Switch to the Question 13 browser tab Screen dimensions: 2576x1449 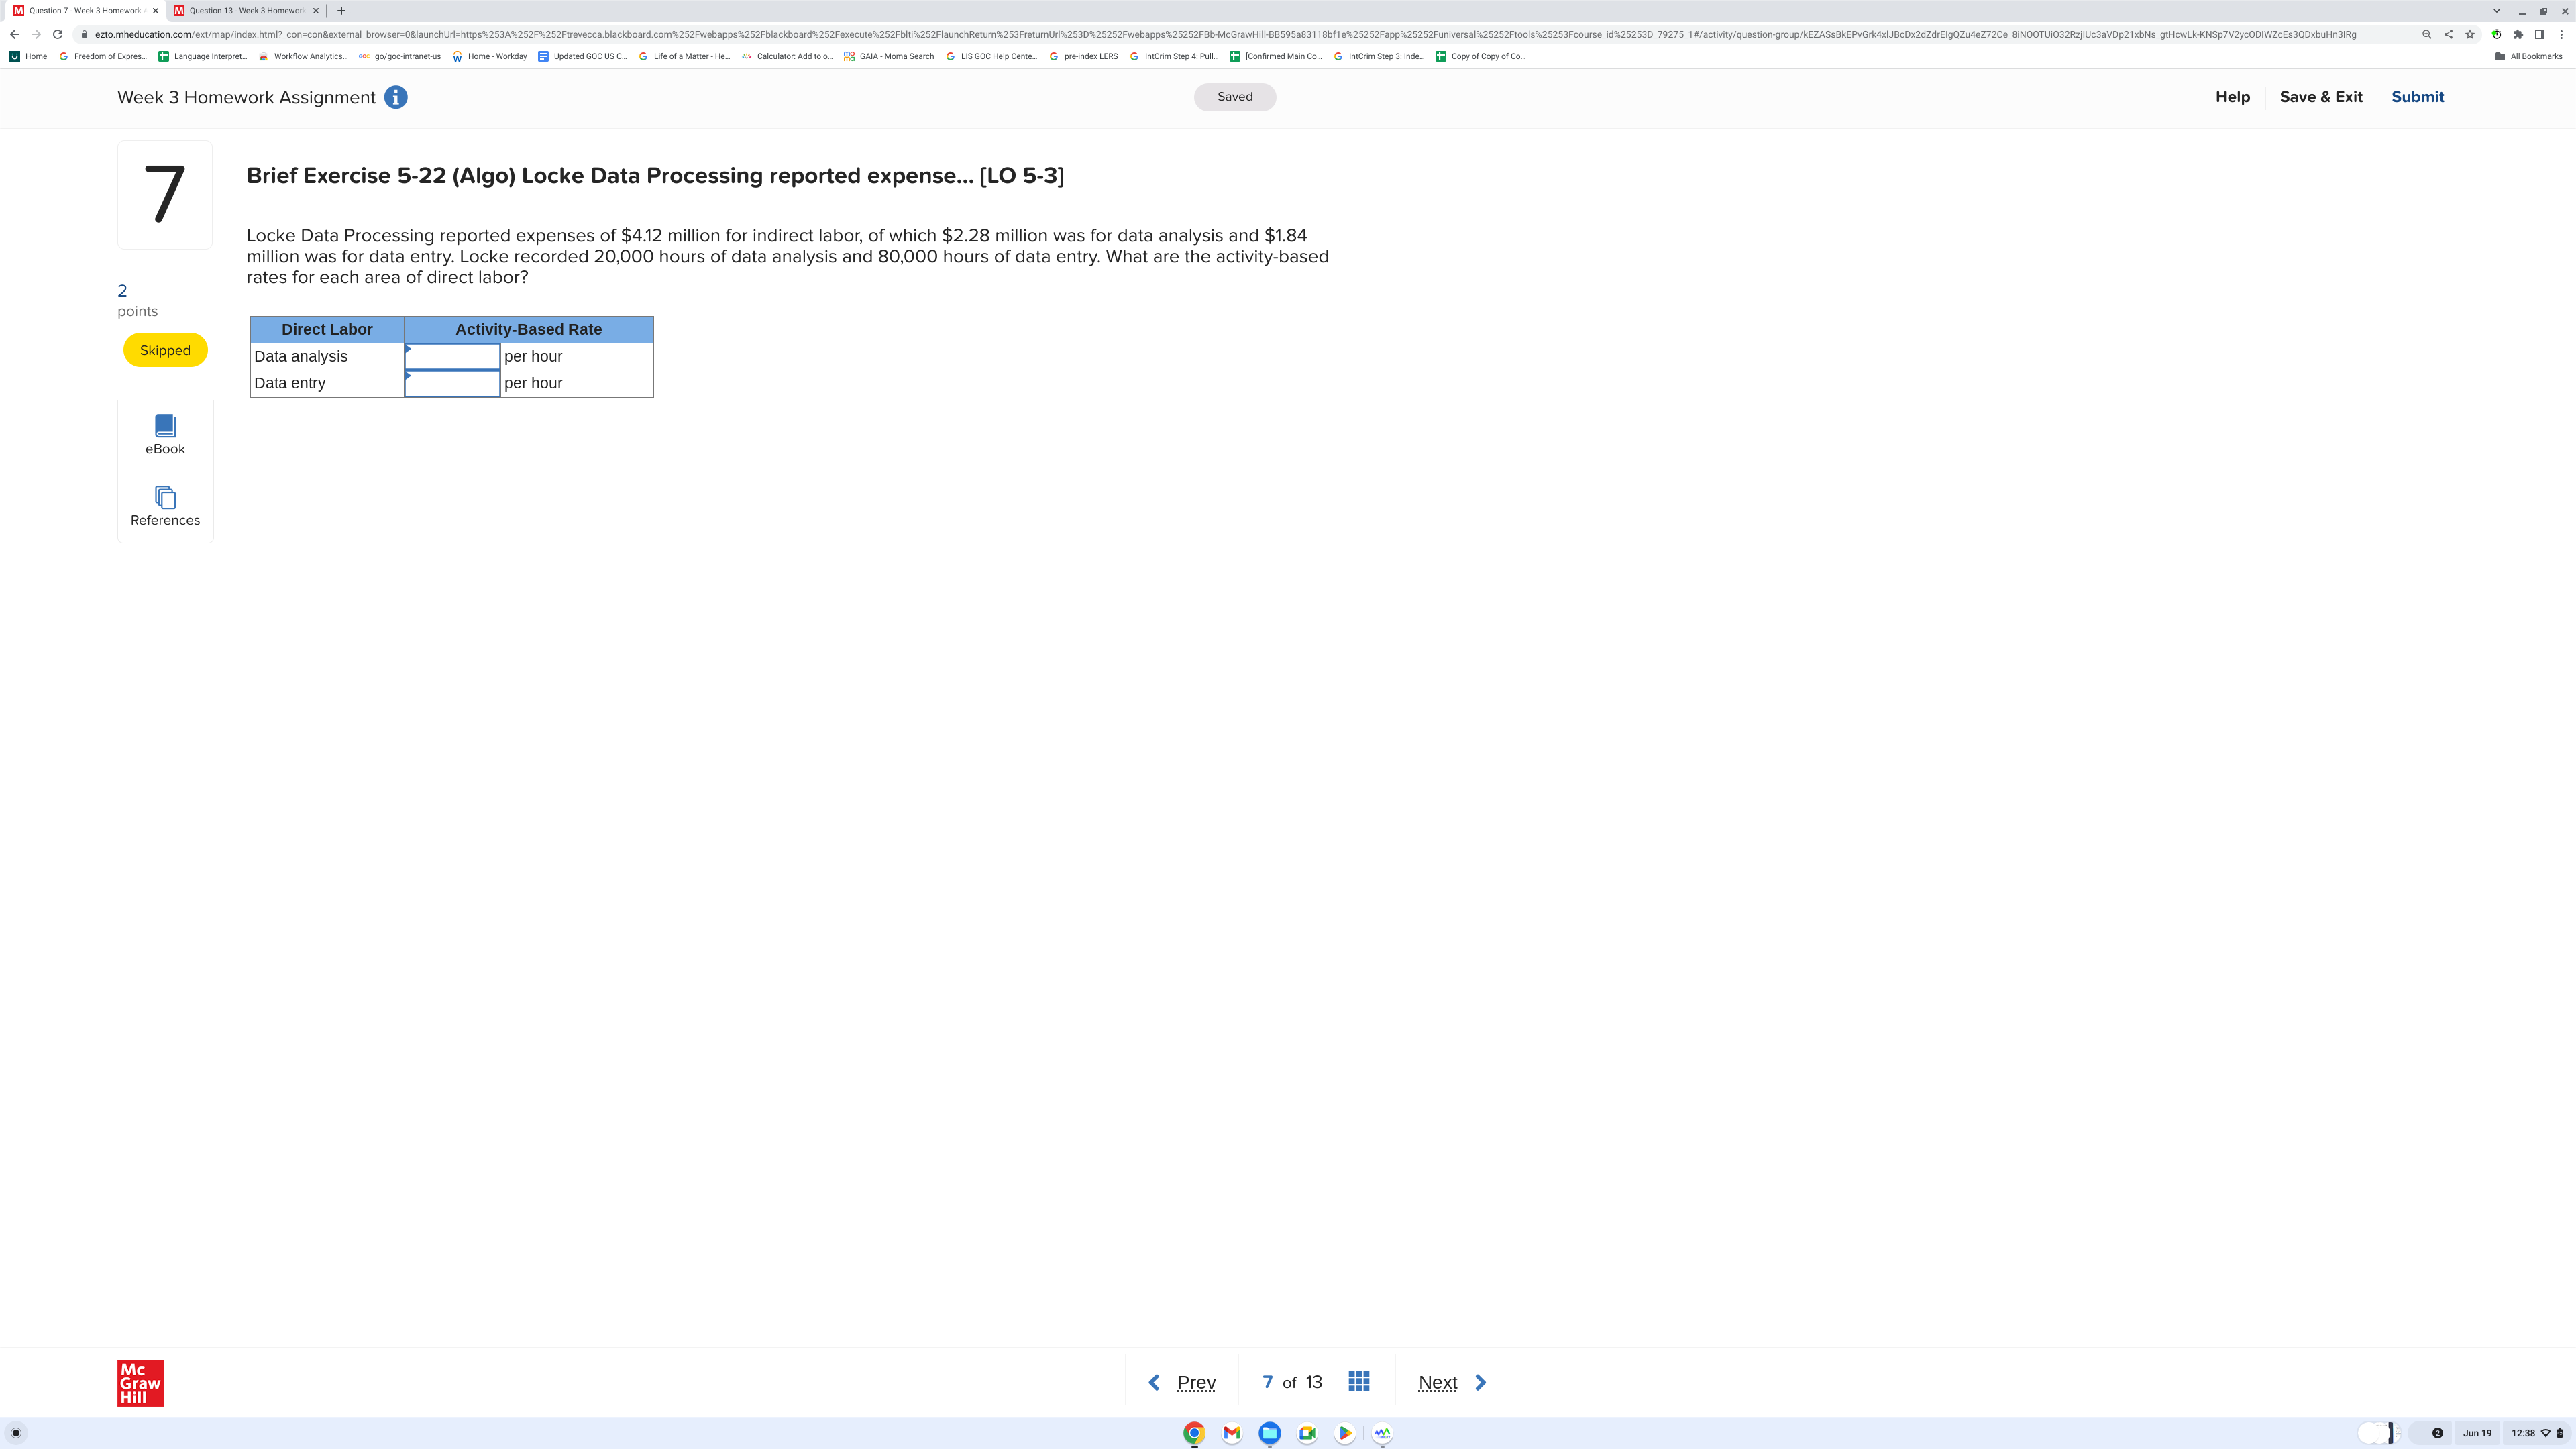pos(246,11)
